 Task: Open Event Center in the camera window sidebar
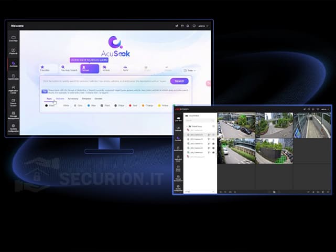(178, 149)
